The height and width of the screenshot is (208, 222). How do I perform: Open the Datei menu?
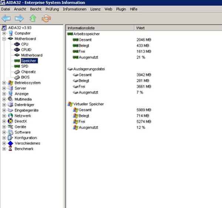point(6,9)
